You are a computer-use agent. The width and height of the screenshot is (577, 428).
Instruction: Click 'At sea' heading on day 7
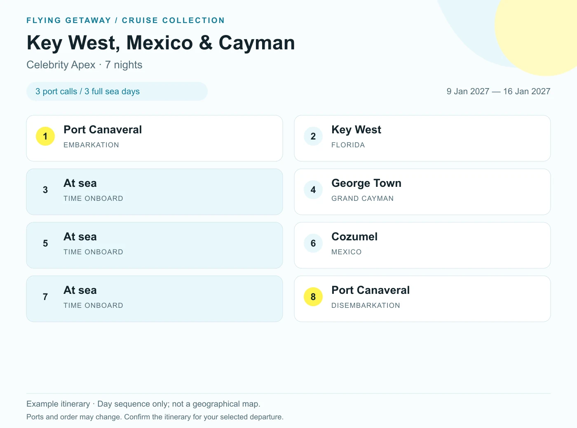[80, 290]
